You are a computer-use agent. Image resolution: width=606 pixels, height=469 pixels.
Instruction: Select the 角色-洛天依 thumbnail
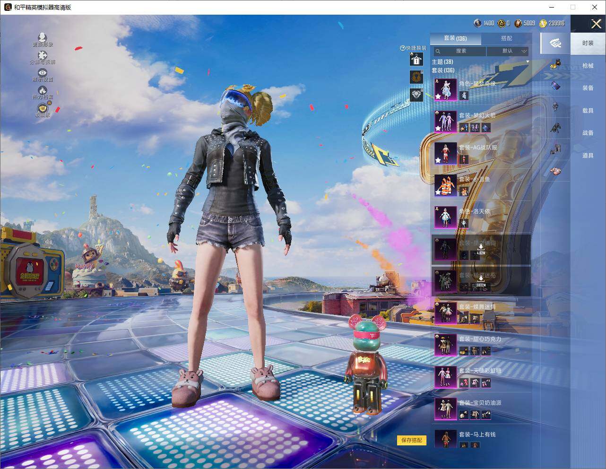[x=445, y=217]
